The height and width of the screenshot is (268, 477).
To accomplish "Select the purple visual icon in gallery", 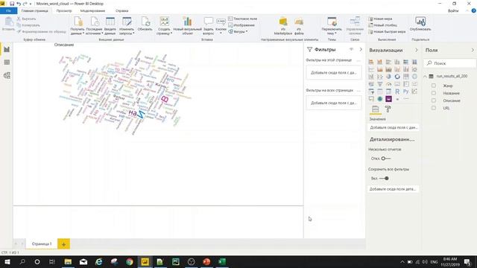I will [388, 99].
